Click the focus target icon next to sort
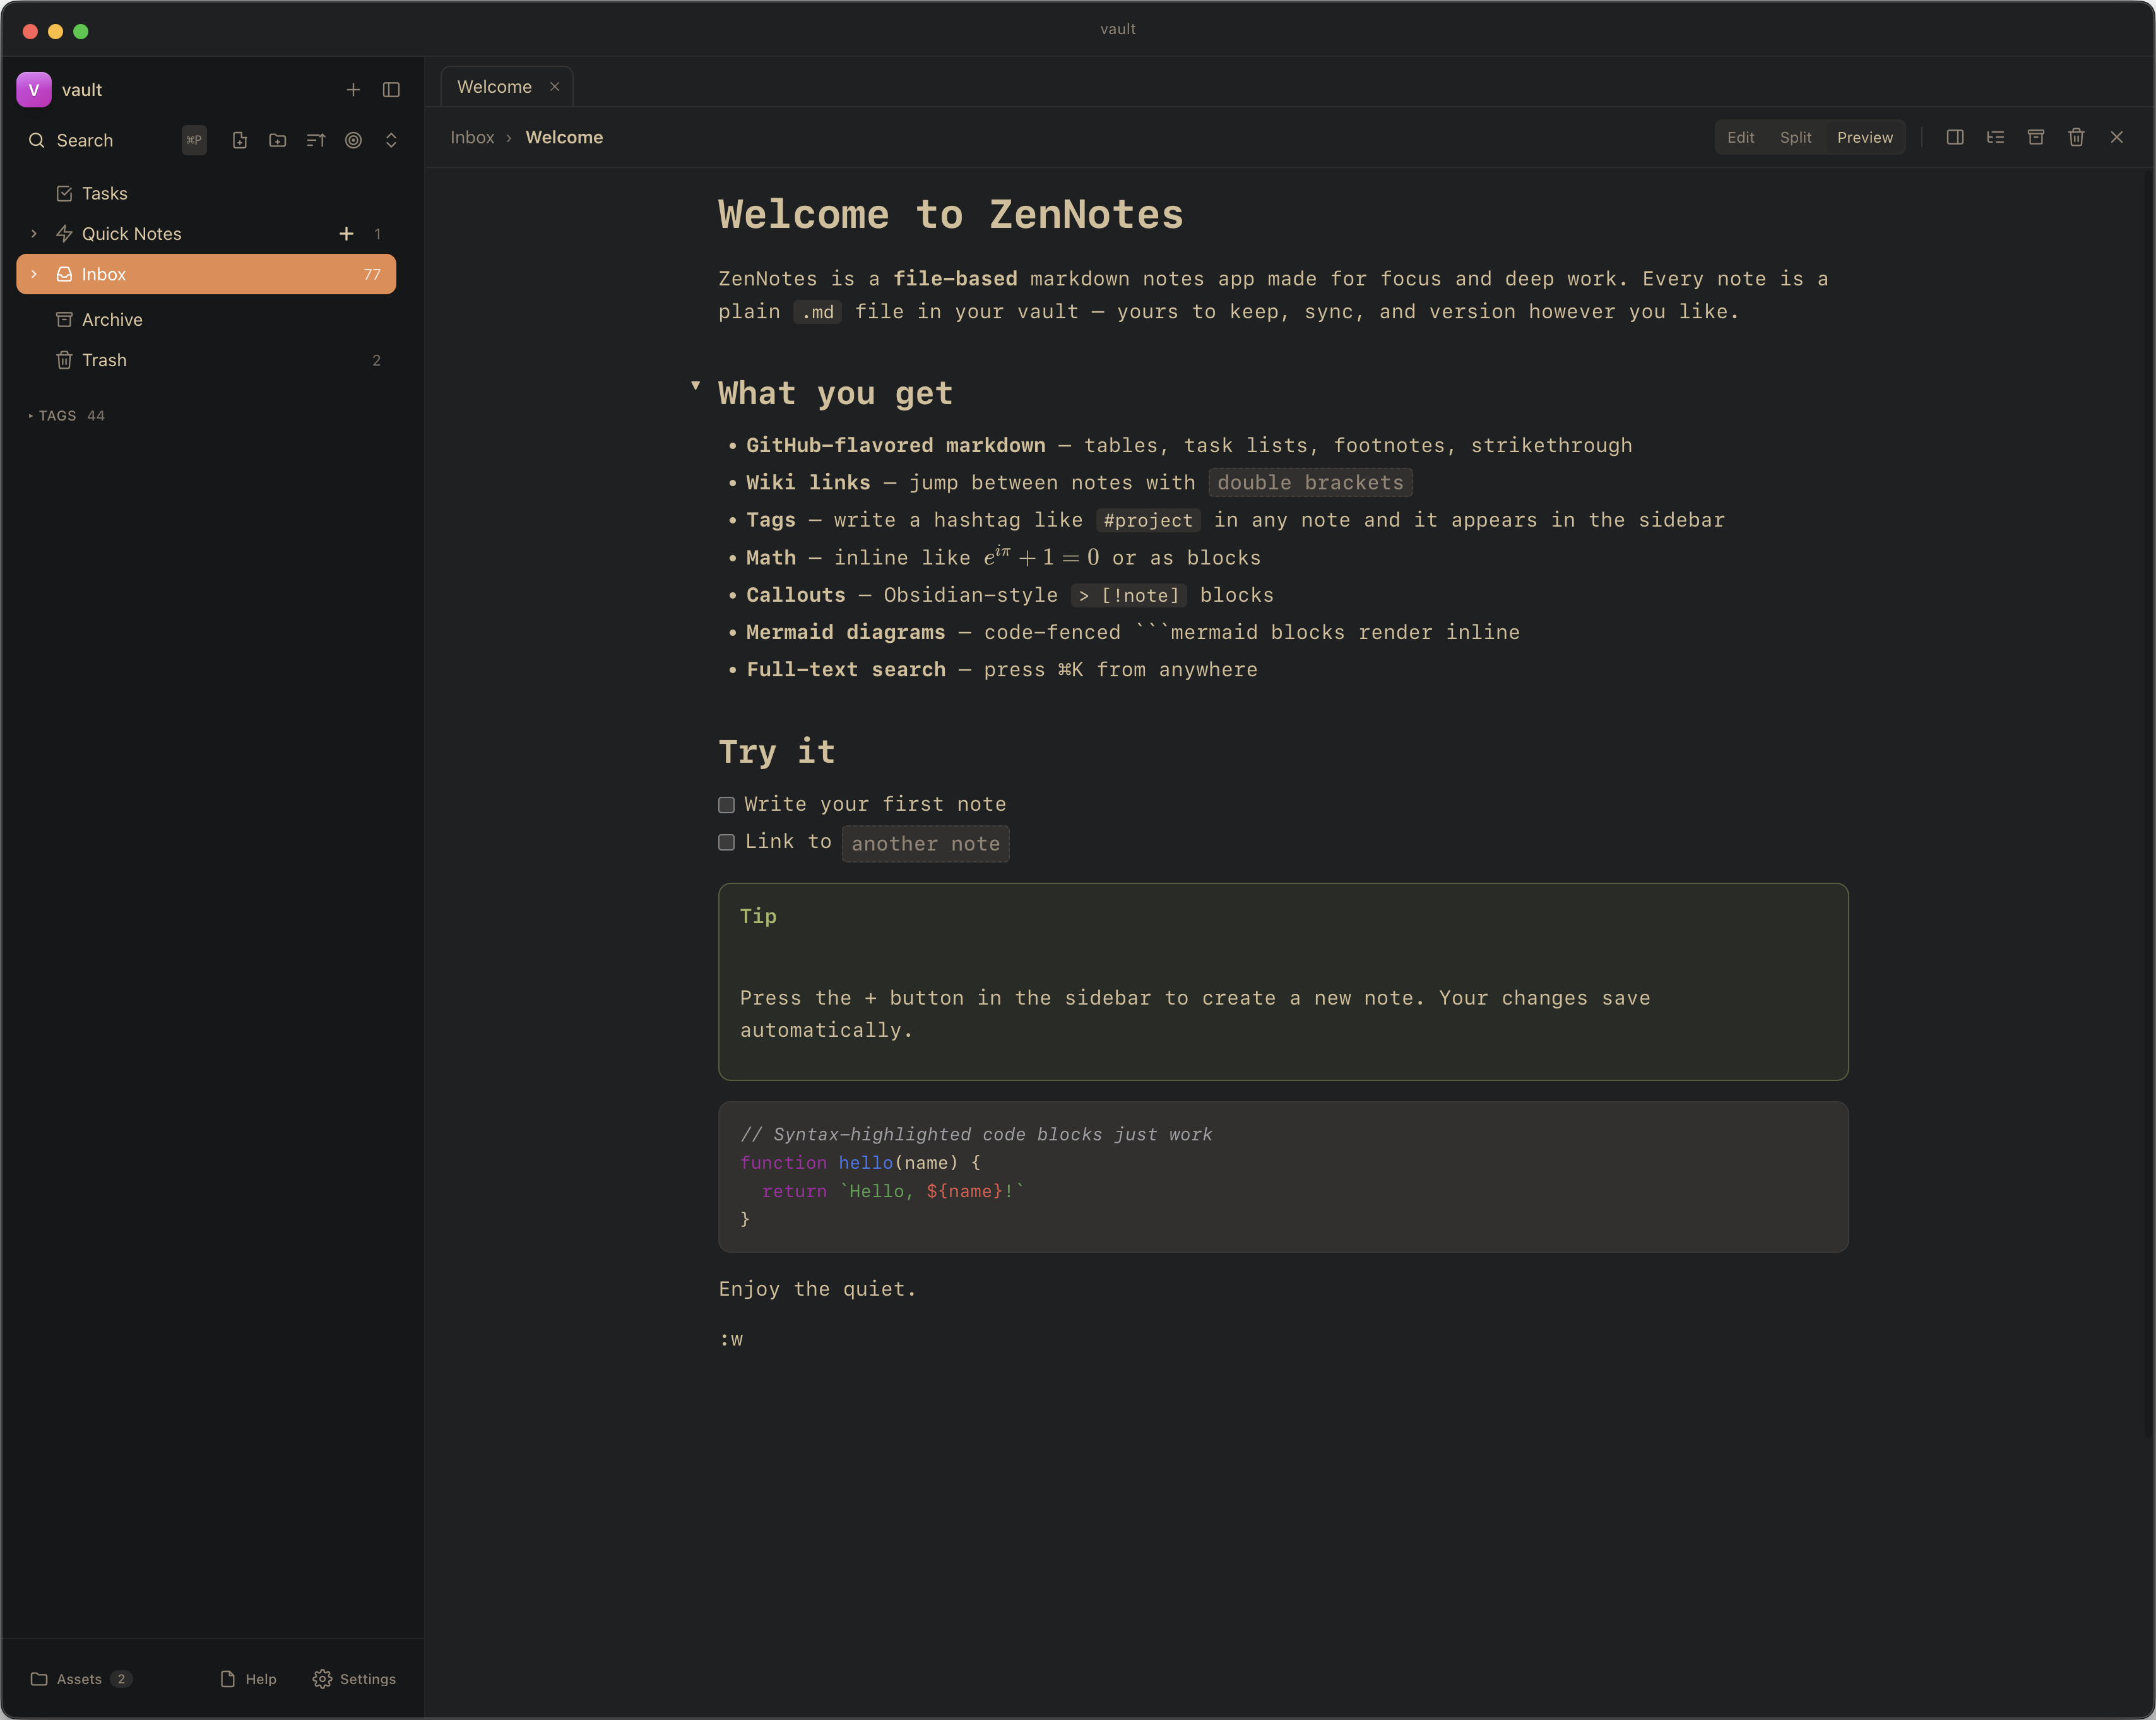 (353, 140)
